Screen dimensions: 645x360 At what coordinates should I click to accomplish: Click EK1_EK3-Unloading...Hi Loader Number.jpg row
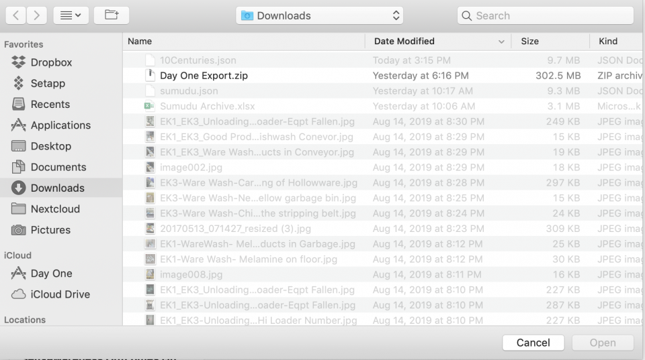click(383, 320)
